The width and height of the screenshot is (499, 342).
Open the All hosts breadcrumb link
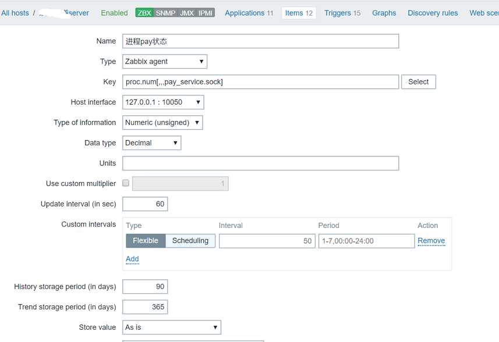pyautogui.click(x=15, y=13)
